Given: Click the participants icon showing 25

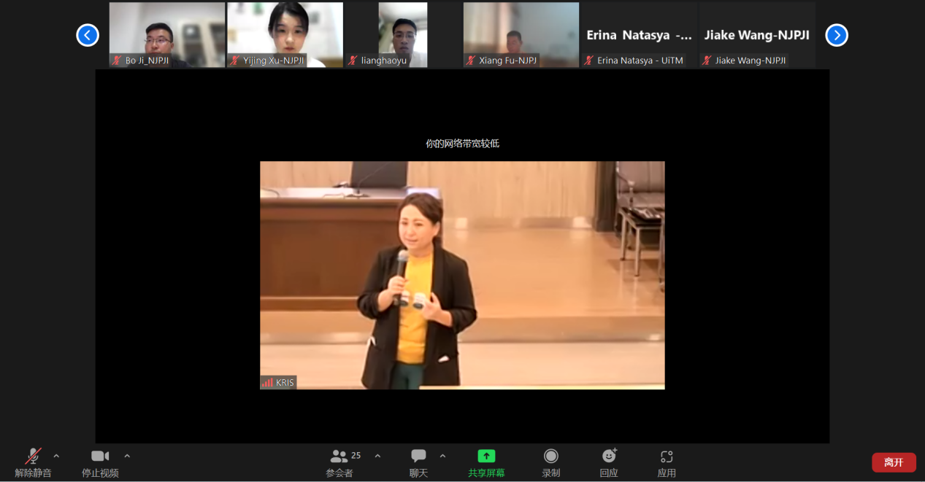Looking at the screenshot, I should pyautogui.click(x=339, y=456).
